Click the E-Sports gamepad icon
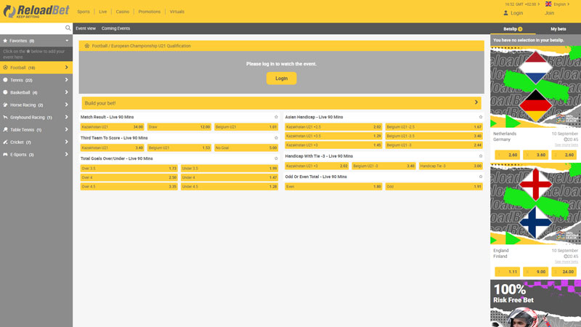 [x=6, y=154]
